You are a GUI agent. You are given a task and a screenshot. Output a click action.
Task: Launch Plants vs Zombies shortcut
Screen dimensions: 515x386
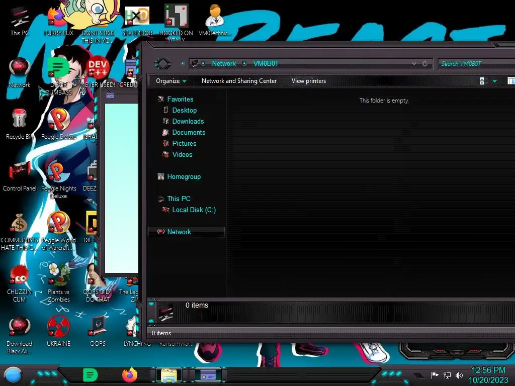(58, 283)
